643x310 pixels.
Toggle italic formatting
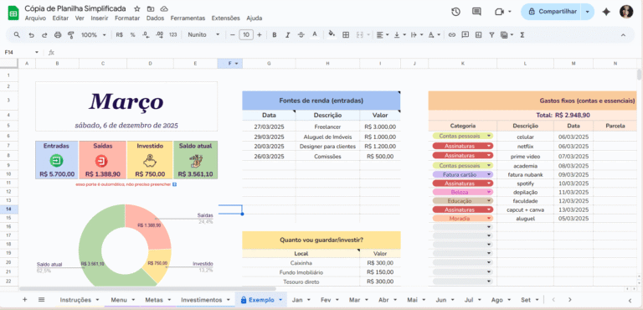point(288,35)
